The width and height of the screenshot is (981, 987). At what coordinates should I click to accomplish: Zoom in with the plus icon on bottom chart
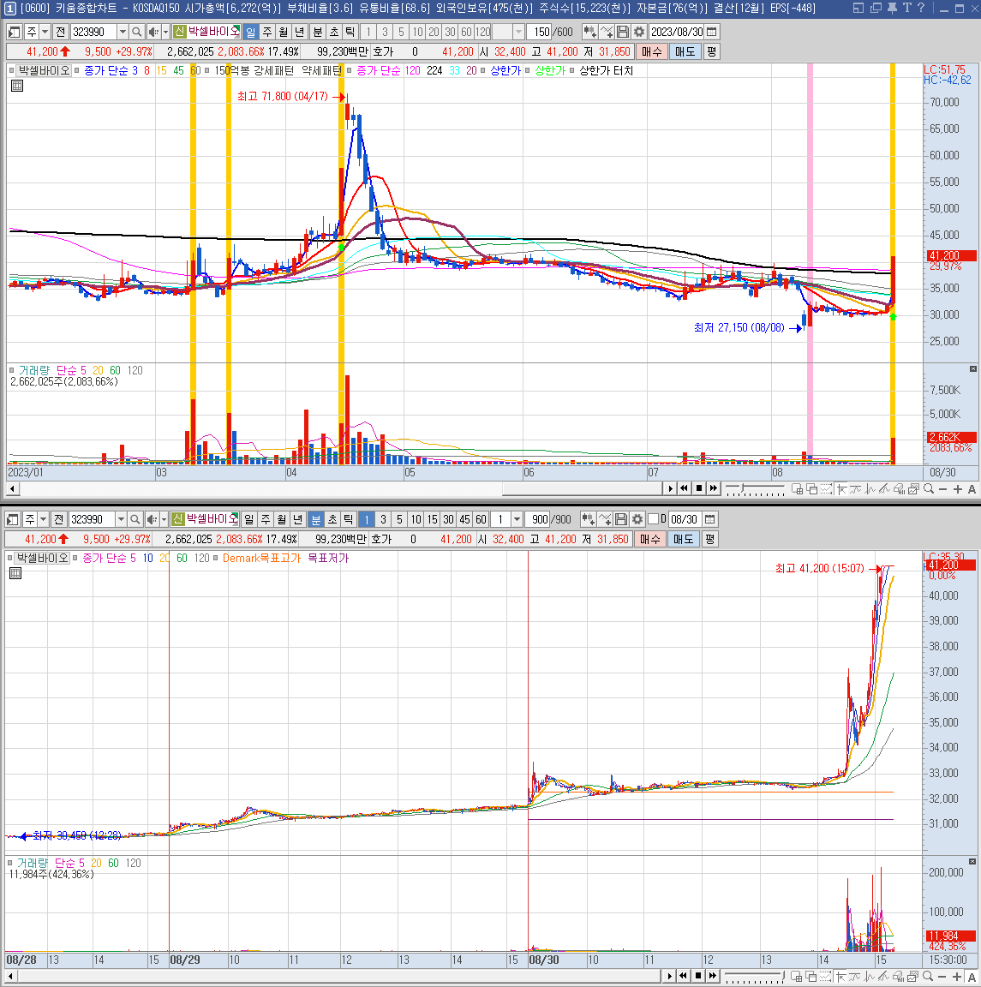click(x=958, y=977)
